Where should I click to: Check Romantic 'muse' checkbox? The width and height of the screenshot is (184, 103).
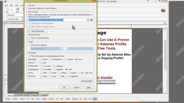[41, 76]
